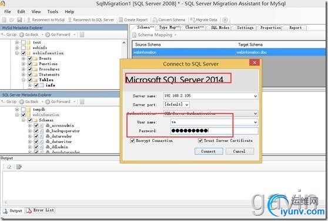Click the Target Schema column header
Screen dimensions: 328x221
tap(250, 45)
